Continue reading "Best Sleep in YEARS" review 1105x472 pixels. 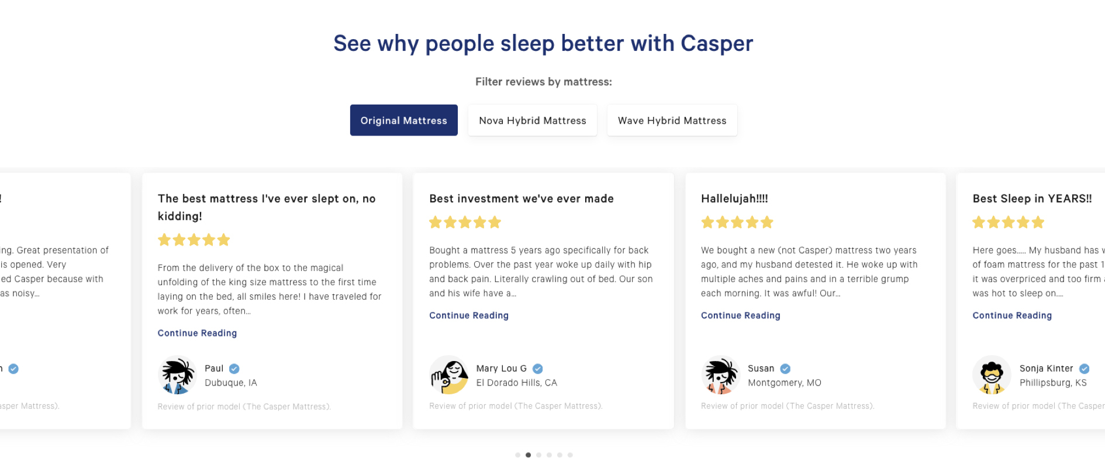(1012, 315)
